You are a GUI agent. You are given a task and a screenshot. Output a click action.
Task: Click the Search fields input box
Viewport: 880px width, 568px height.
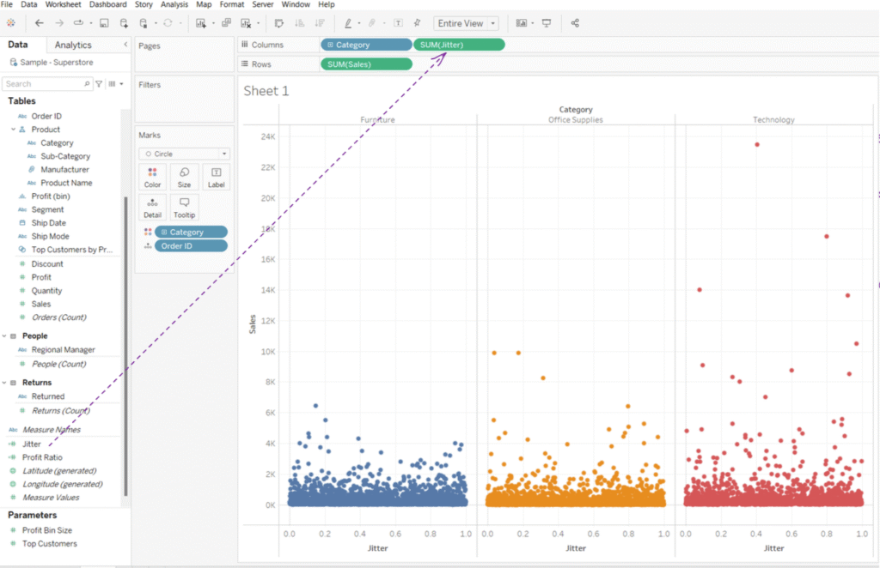tap(43, 84)
